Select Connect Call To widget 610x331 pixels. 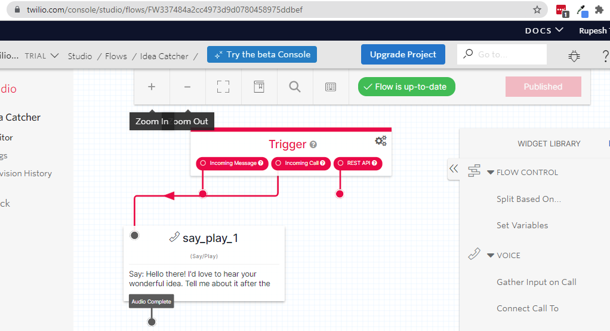pyautogui.click(x=528, y=308)
